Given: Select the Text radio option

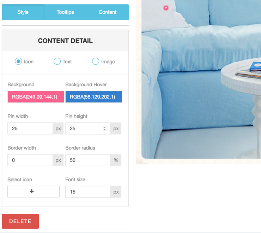Looking at the screenshot, I should coord(57,61).
